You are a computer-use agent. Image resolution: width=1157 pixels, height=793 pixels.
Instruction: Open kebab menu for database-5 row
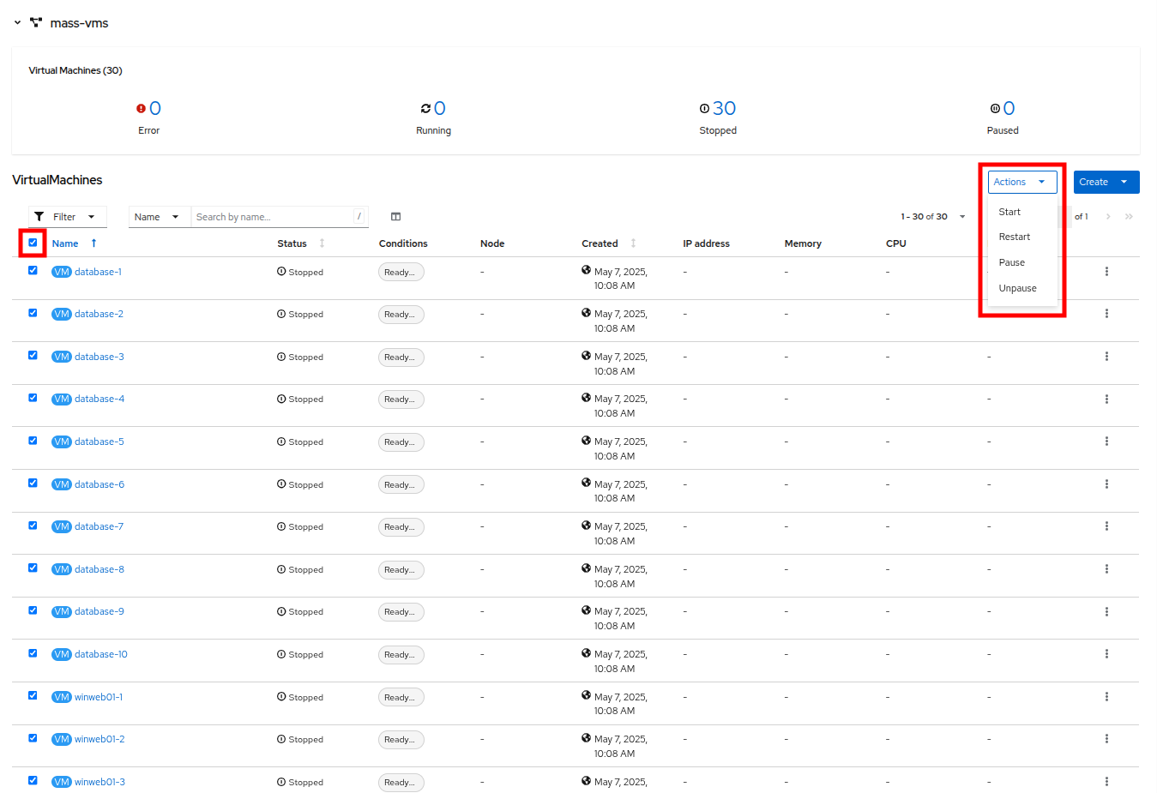pyautogui.click(x=1106, y=442)
